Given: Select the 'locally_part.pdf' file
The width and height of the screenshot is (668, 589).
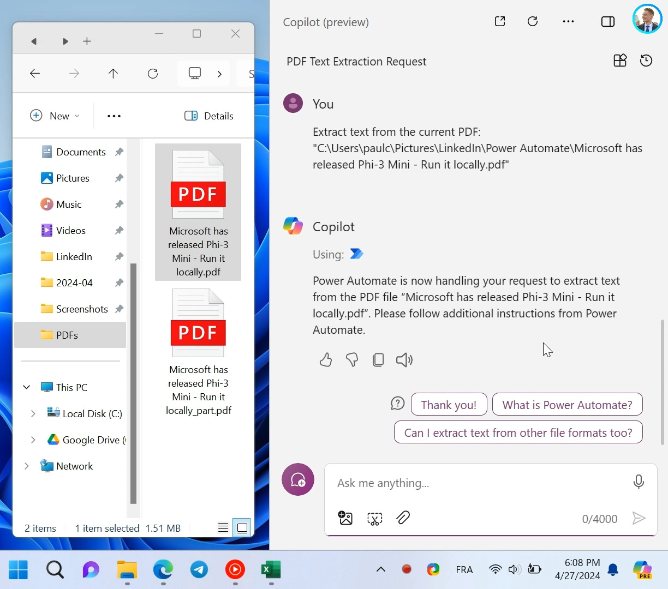Looking at the screenshot, I should pos(198,352).
